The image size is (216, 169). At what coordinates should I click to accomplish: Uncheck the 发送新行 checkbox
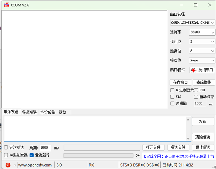coord(31,155)
